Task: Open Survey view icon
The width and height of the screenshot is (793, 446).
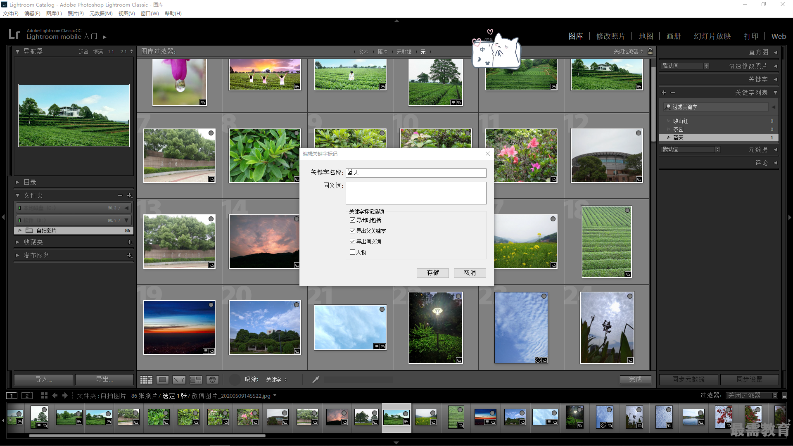Action: tap(195, 380)
